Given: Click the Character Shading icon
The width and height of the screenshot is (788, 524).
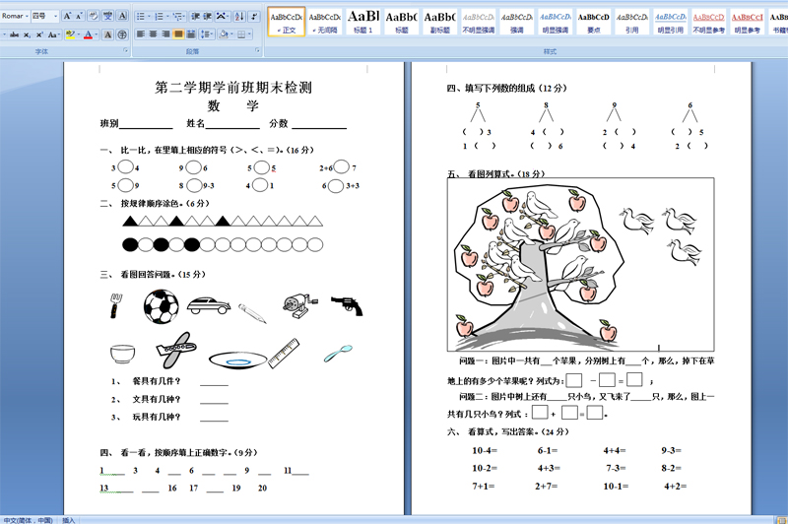Looking at the screenshot, I should (x=107, y=34).
